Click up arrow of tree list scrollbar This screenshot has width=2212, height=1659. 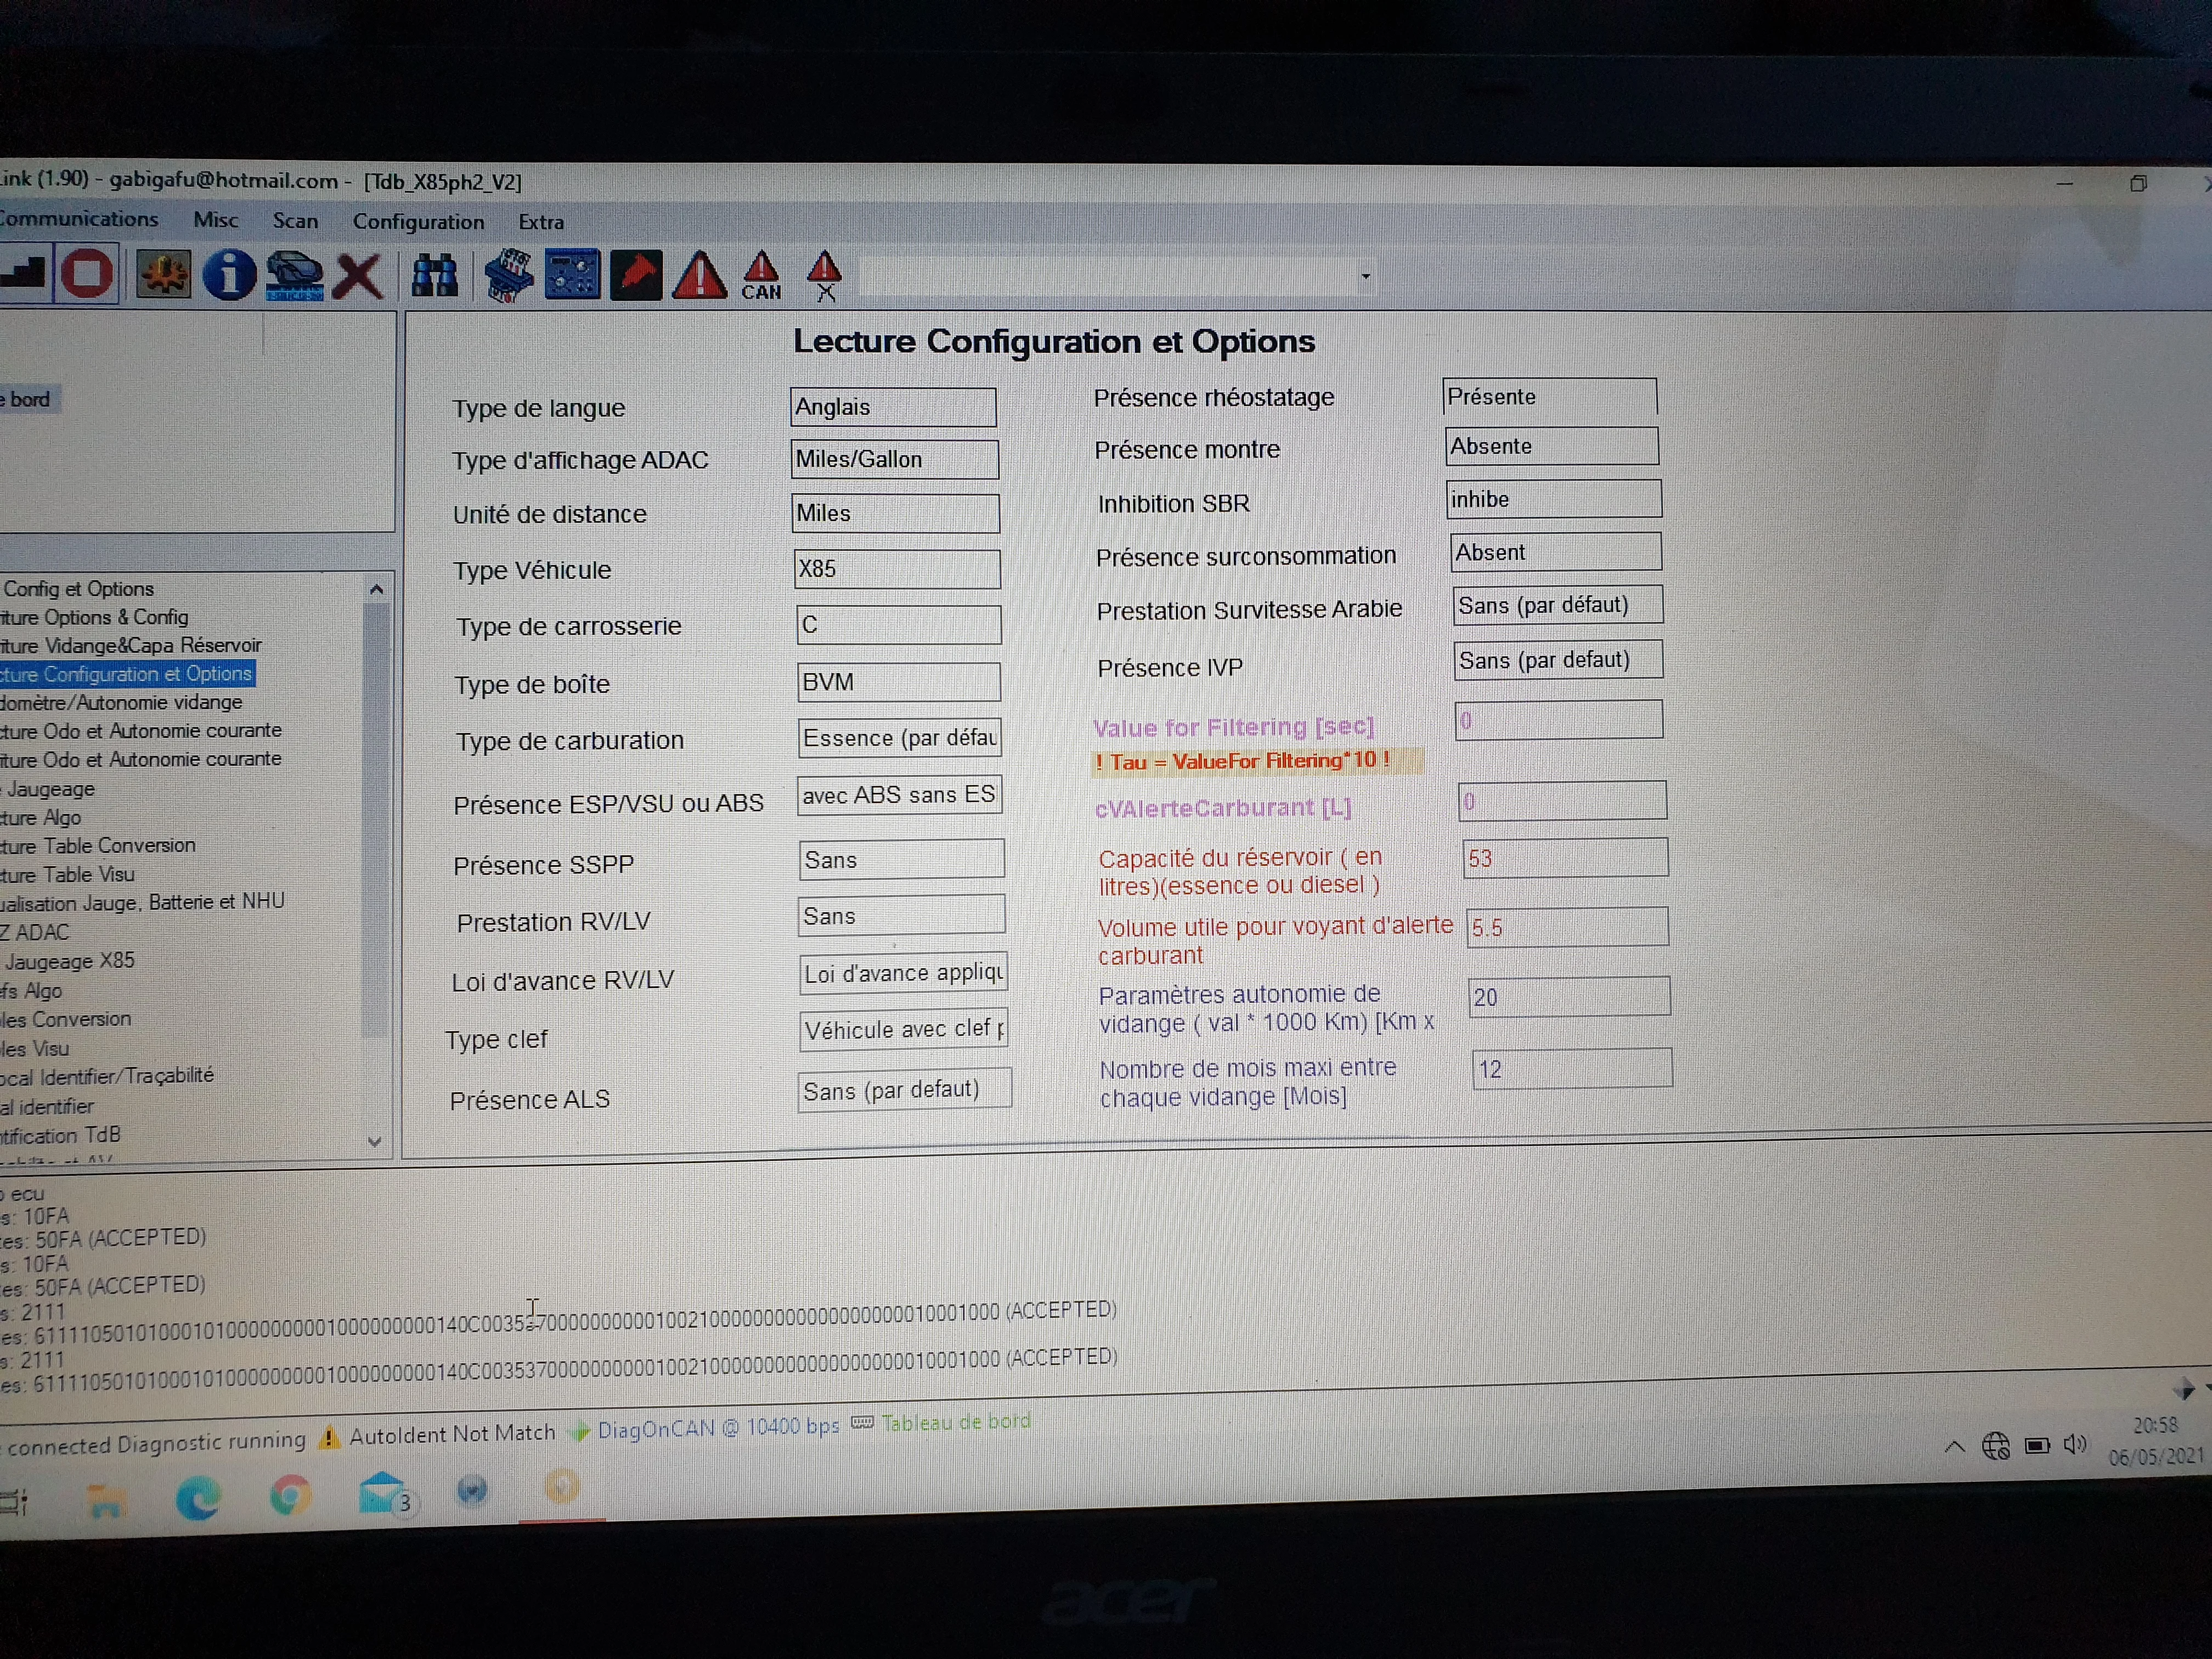click(376, 589)
